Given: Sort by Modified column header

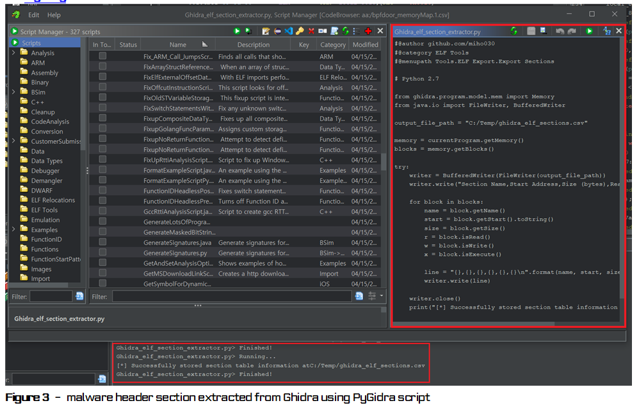Looking at the screenshot, I should (365, 44).
